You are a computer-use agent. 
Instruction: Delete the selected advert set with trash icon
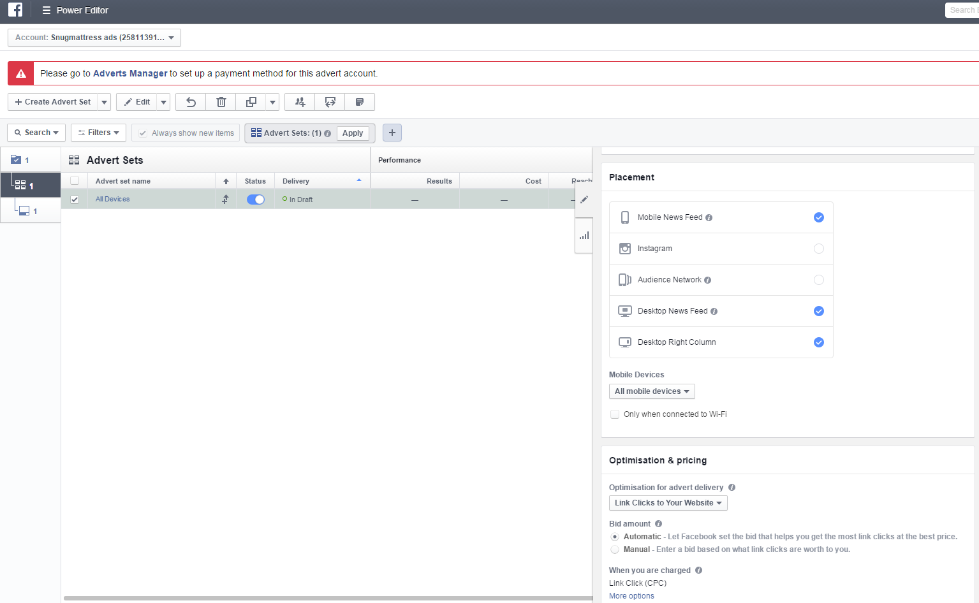221,102
